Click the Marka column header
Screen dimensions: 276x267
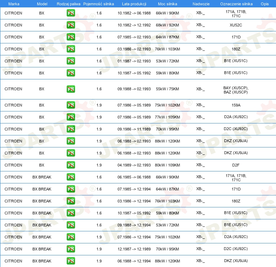click(14, 4)
